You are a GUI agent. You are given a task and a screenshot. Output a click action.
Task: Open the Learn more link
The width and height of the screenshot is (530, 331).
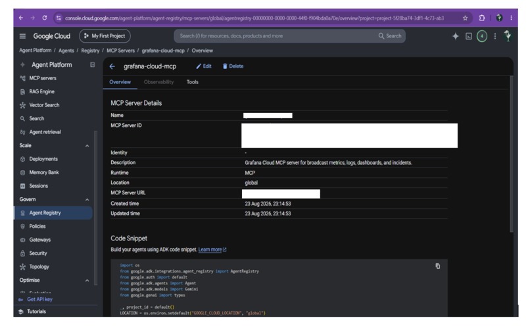click(212, 250)
